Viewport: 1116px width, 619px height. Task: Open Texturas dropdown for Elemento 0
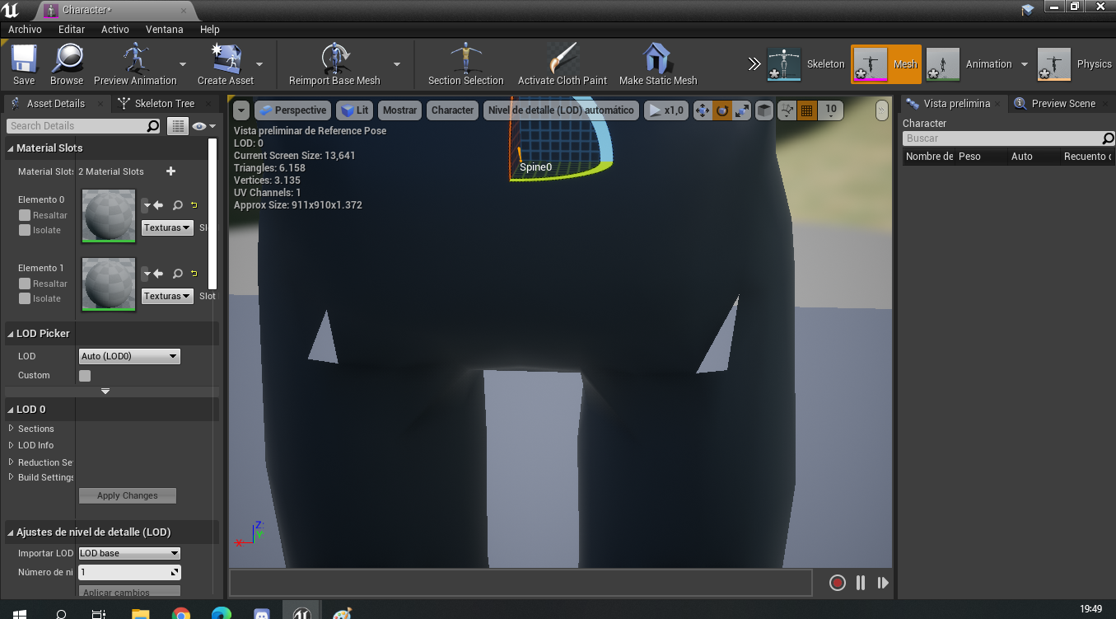(x=167, y=227)
